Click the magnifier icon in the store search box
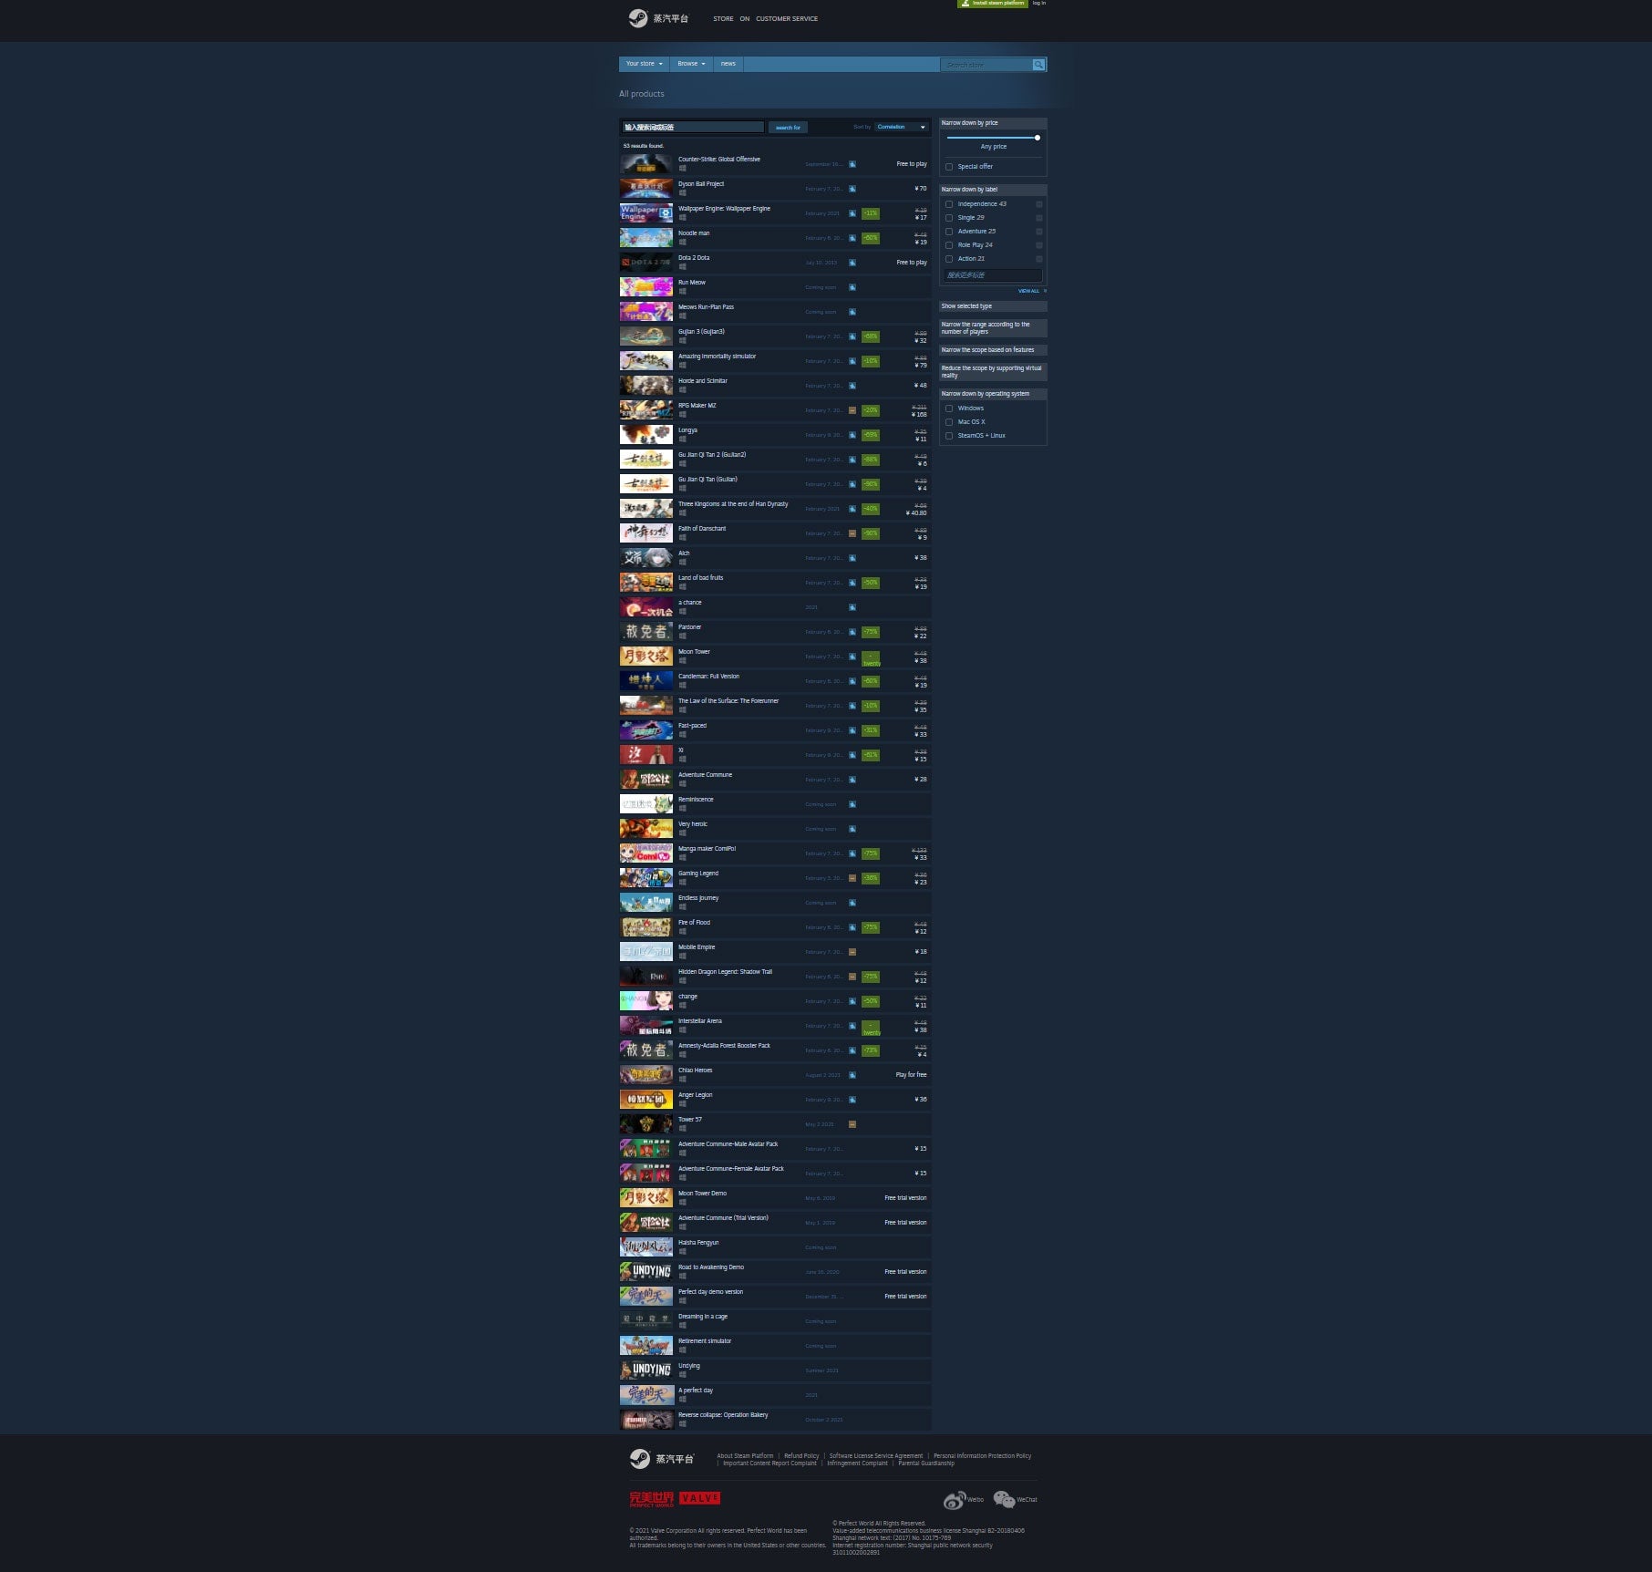The height and width of the screenshot is (1572, 1652). click(1038, 64)
